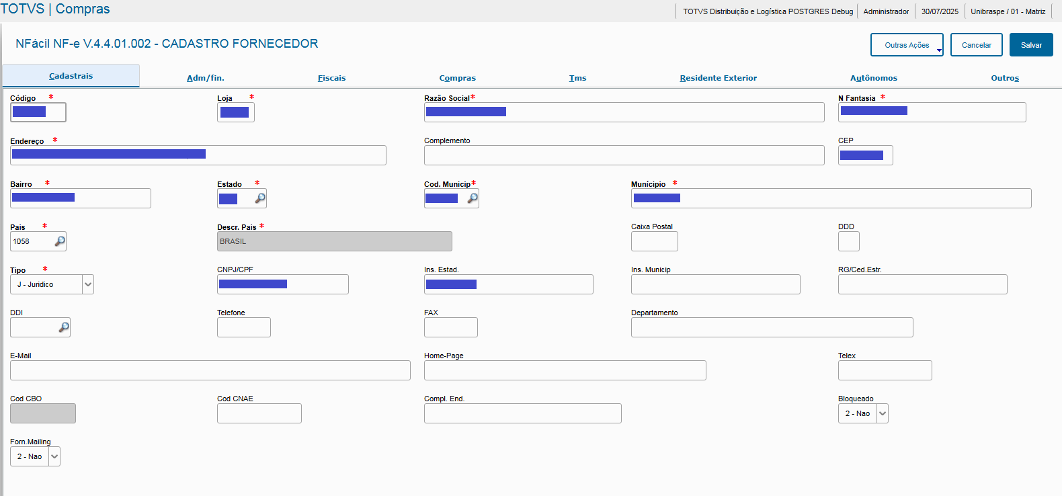Click the Unibraspe / 01 - Matriz label
The width and height of the screenshot is (1062, 496).
tap(1008, 11)
